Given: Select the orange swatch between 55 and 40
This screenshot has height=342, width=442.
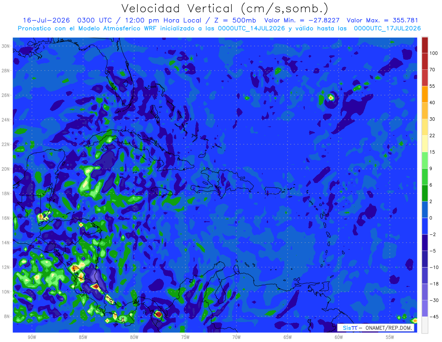Looking at the screenshot, I should (x=424, y=94).
